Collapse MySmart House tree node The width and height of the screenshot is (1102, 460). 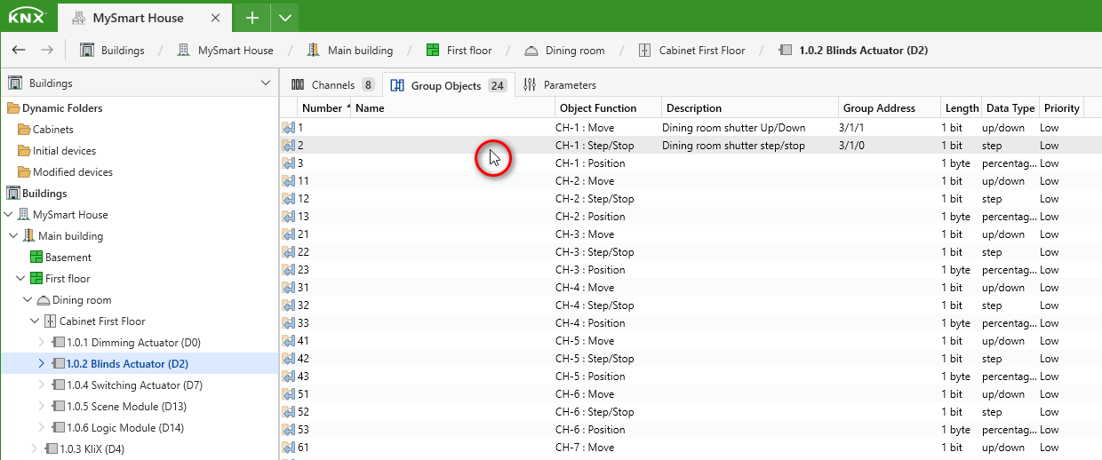(x=10, y=215)
